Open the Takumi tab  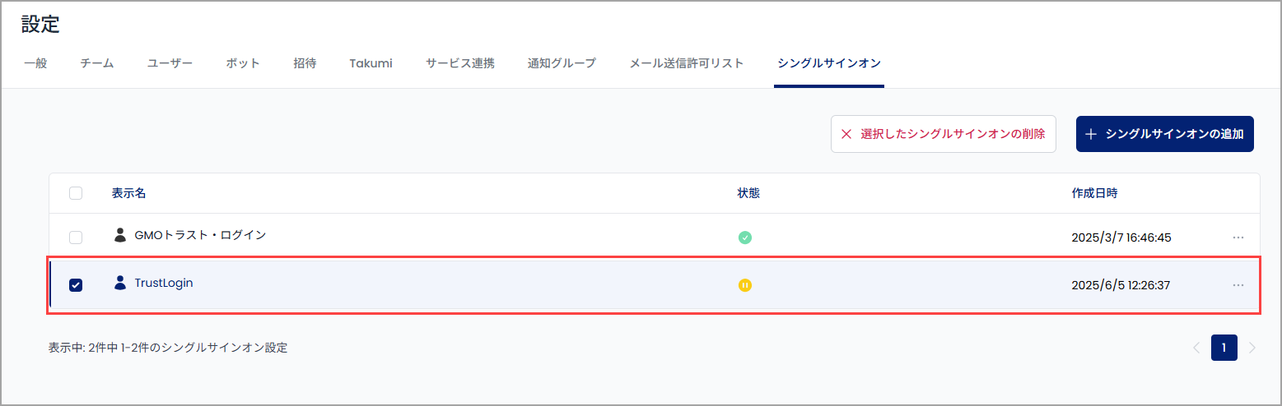point(371,63)
